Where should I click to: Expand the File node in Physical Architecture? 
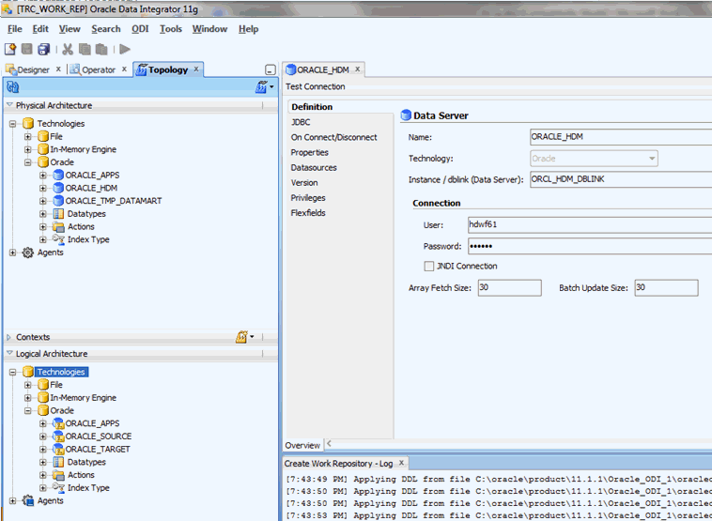[x=27, y=137]
